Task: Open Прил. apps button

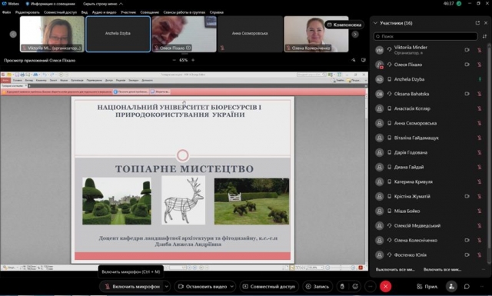Action: coord(427,286)
